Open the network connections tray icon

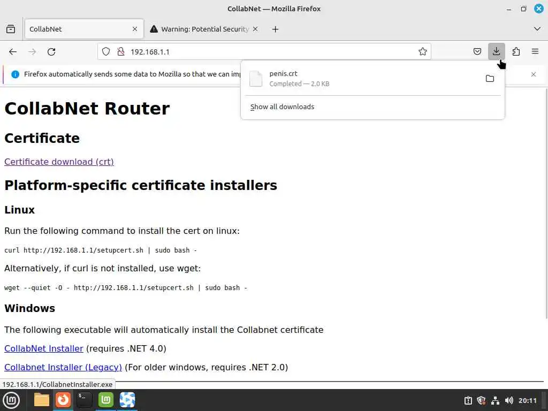(495, 400)
